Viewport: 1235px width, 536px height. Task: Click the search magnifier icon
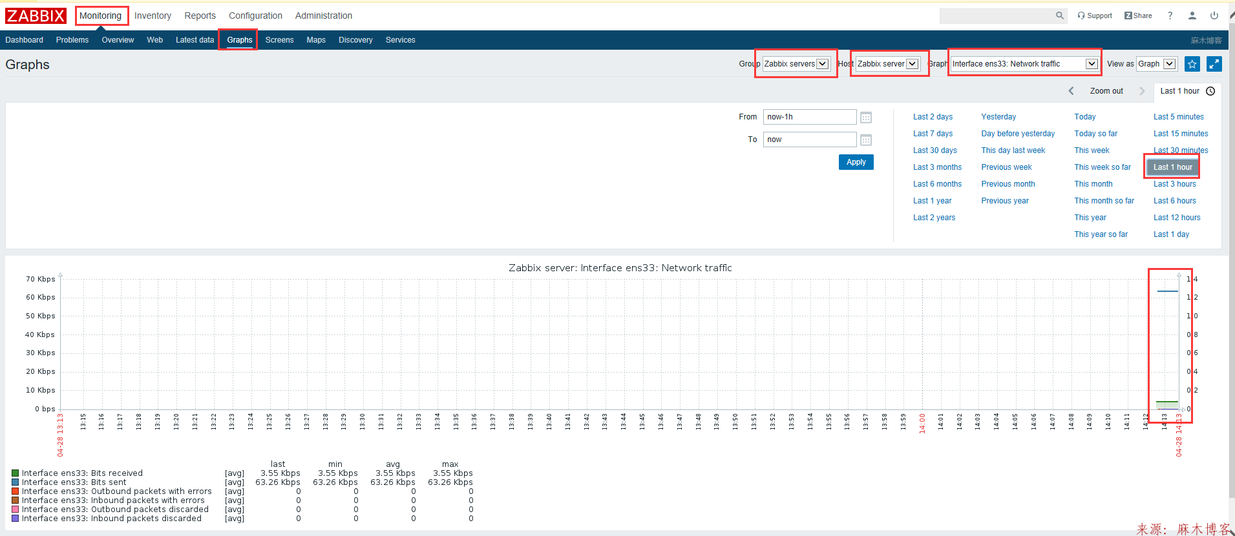1060,15
